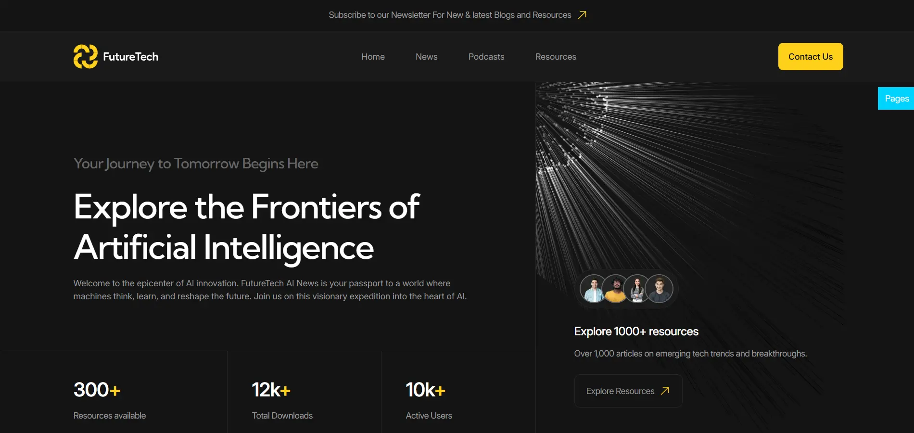Select the first avatar in white shirt

[x=594, y=289]
